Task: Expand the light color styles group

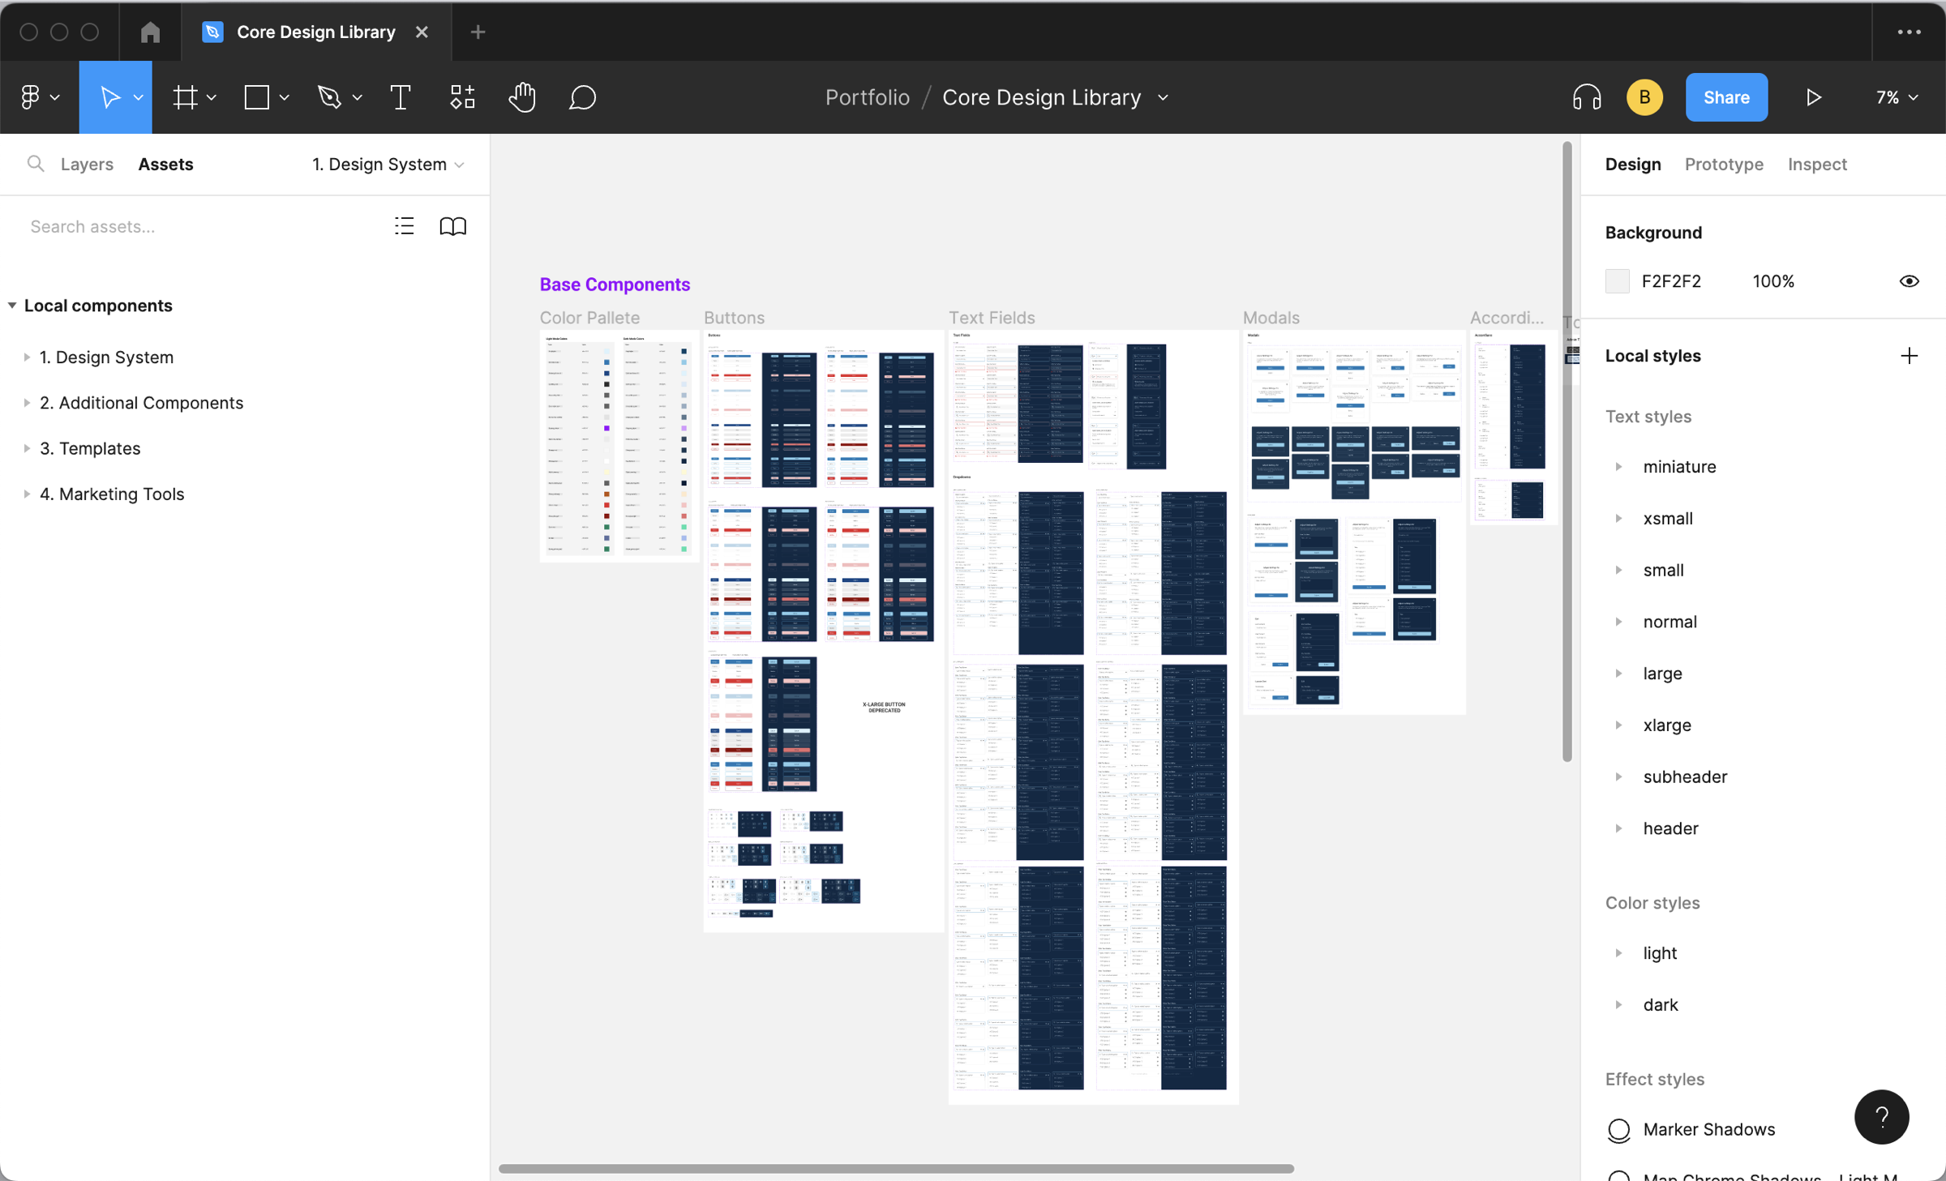Action: click(x=1618, y=952)
